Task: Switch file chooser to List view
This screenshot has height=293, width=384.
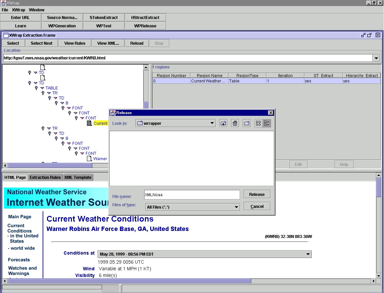Action: pos(258,123)
